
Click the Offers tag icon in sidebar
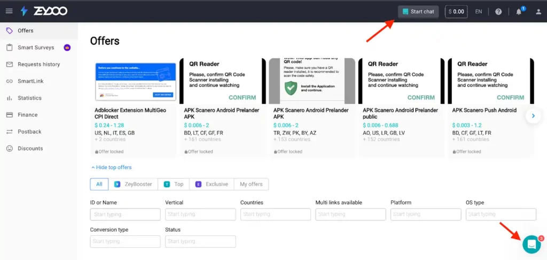tap(10, 30)
